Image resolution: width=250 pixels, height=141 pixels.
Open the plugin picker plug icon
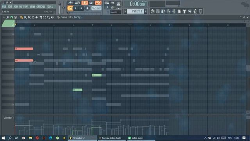[184, 11]
